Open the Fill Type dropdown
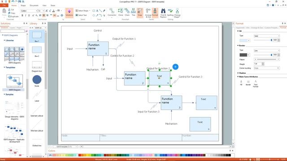287x161 pixels. pos(267,36)
